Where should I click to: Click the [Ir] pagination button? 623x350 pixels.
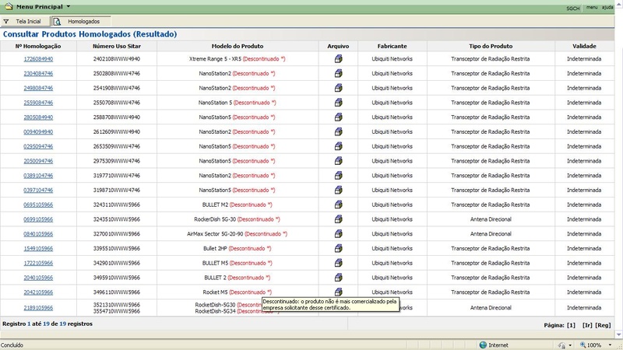point(587,325)
